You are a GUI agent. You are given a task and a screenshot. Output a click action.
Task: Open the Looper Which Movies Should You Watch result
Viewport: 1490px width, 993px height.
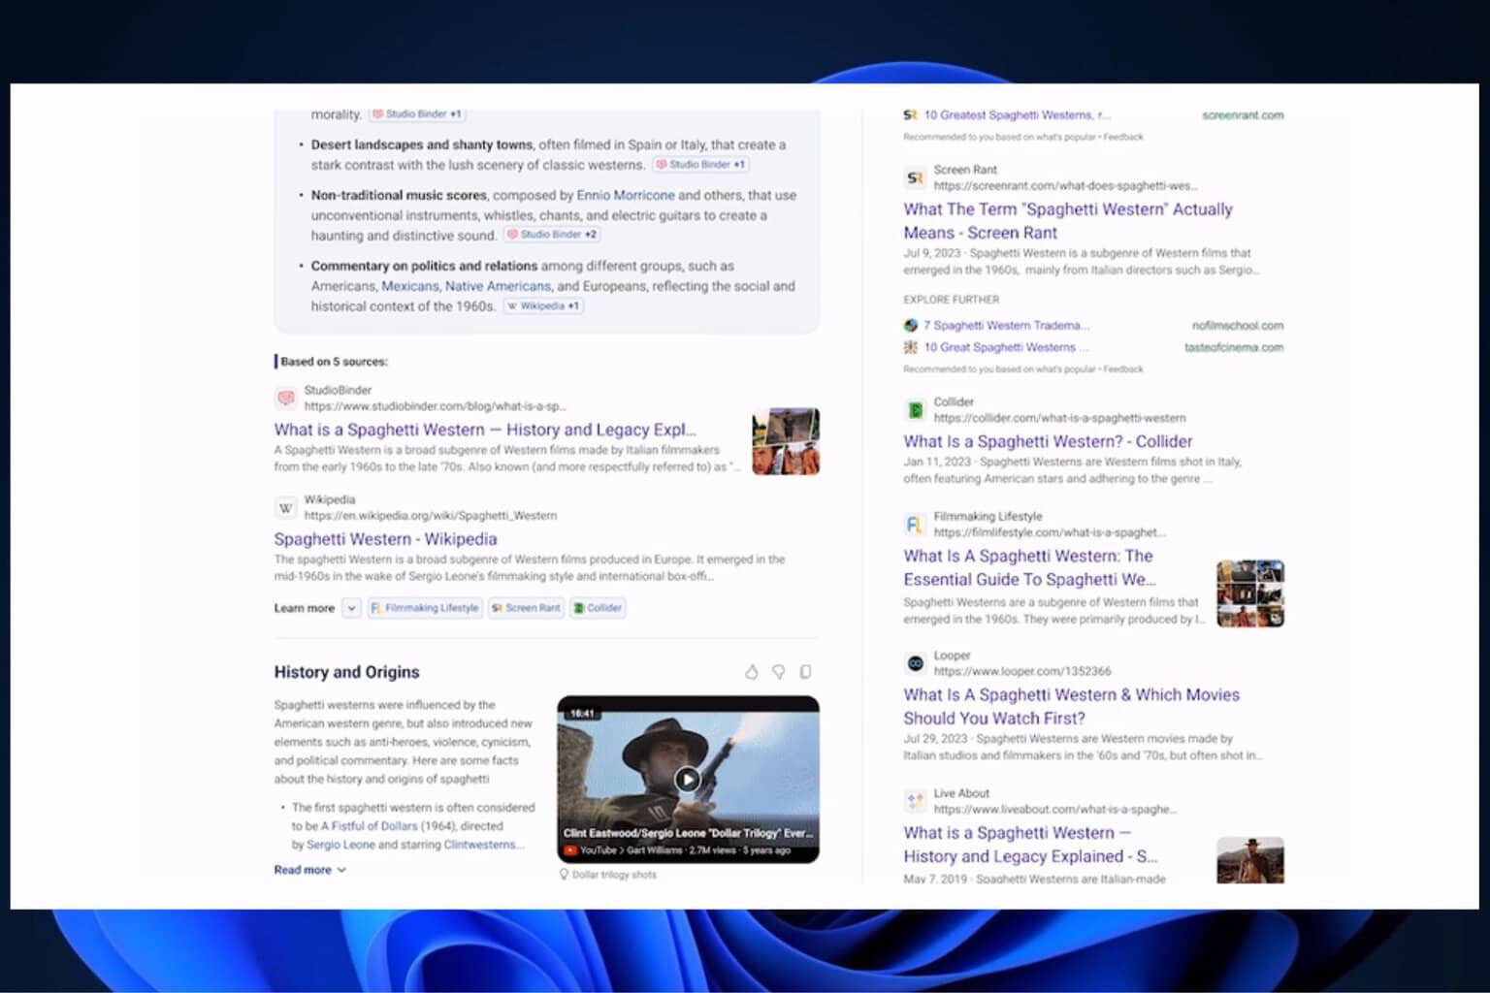pyautogui.click(x=1071, y=706)
